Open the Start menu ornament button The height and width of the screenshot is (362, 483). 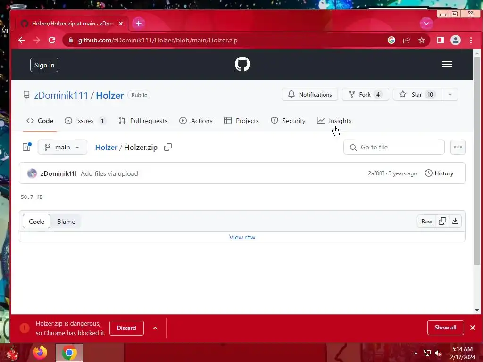tap(12, 354)
